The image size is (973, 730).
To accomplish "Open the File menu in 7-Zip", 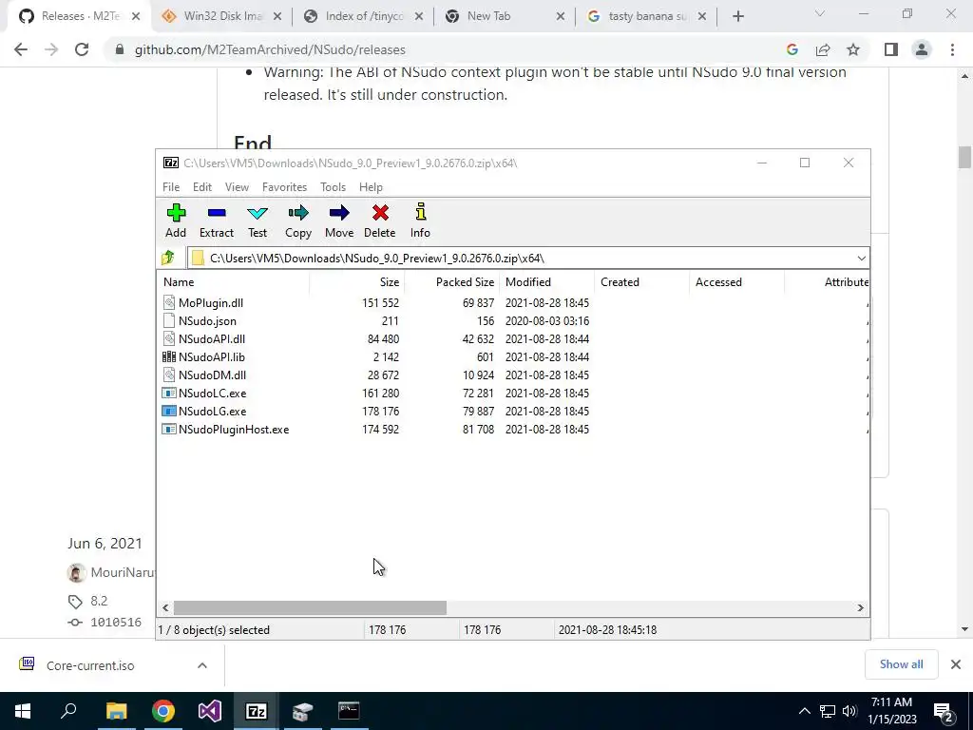I will click(x=171, y=187).
